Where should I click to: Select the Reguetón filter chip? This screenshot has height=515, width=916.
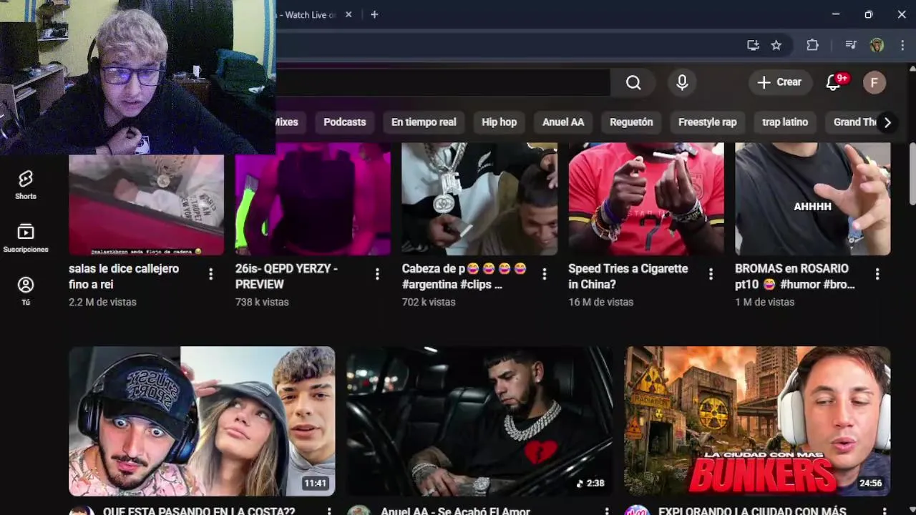pyautogui.click(x=631, y=122)
